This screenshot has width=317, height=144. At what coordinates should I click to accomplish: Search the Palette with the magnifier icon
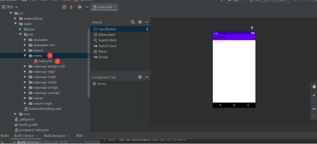[x=133, y=22]
